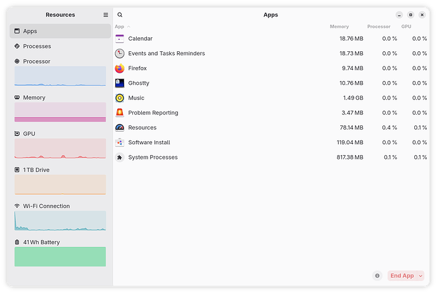Select the System Processes row name
The image size is (437, 293).
153,158
